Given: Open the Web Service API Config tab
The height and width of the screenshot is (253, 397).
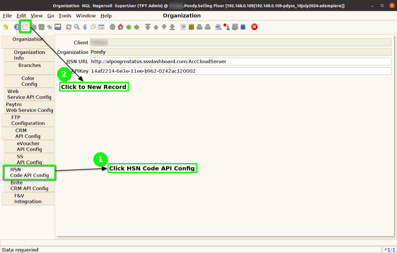Looking at the screenshot, I should pos(29,94).
